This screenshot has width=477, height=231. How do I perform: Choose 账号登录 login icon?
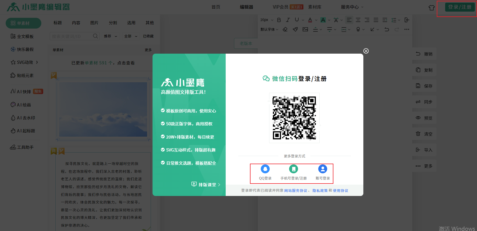coord(323,169)
